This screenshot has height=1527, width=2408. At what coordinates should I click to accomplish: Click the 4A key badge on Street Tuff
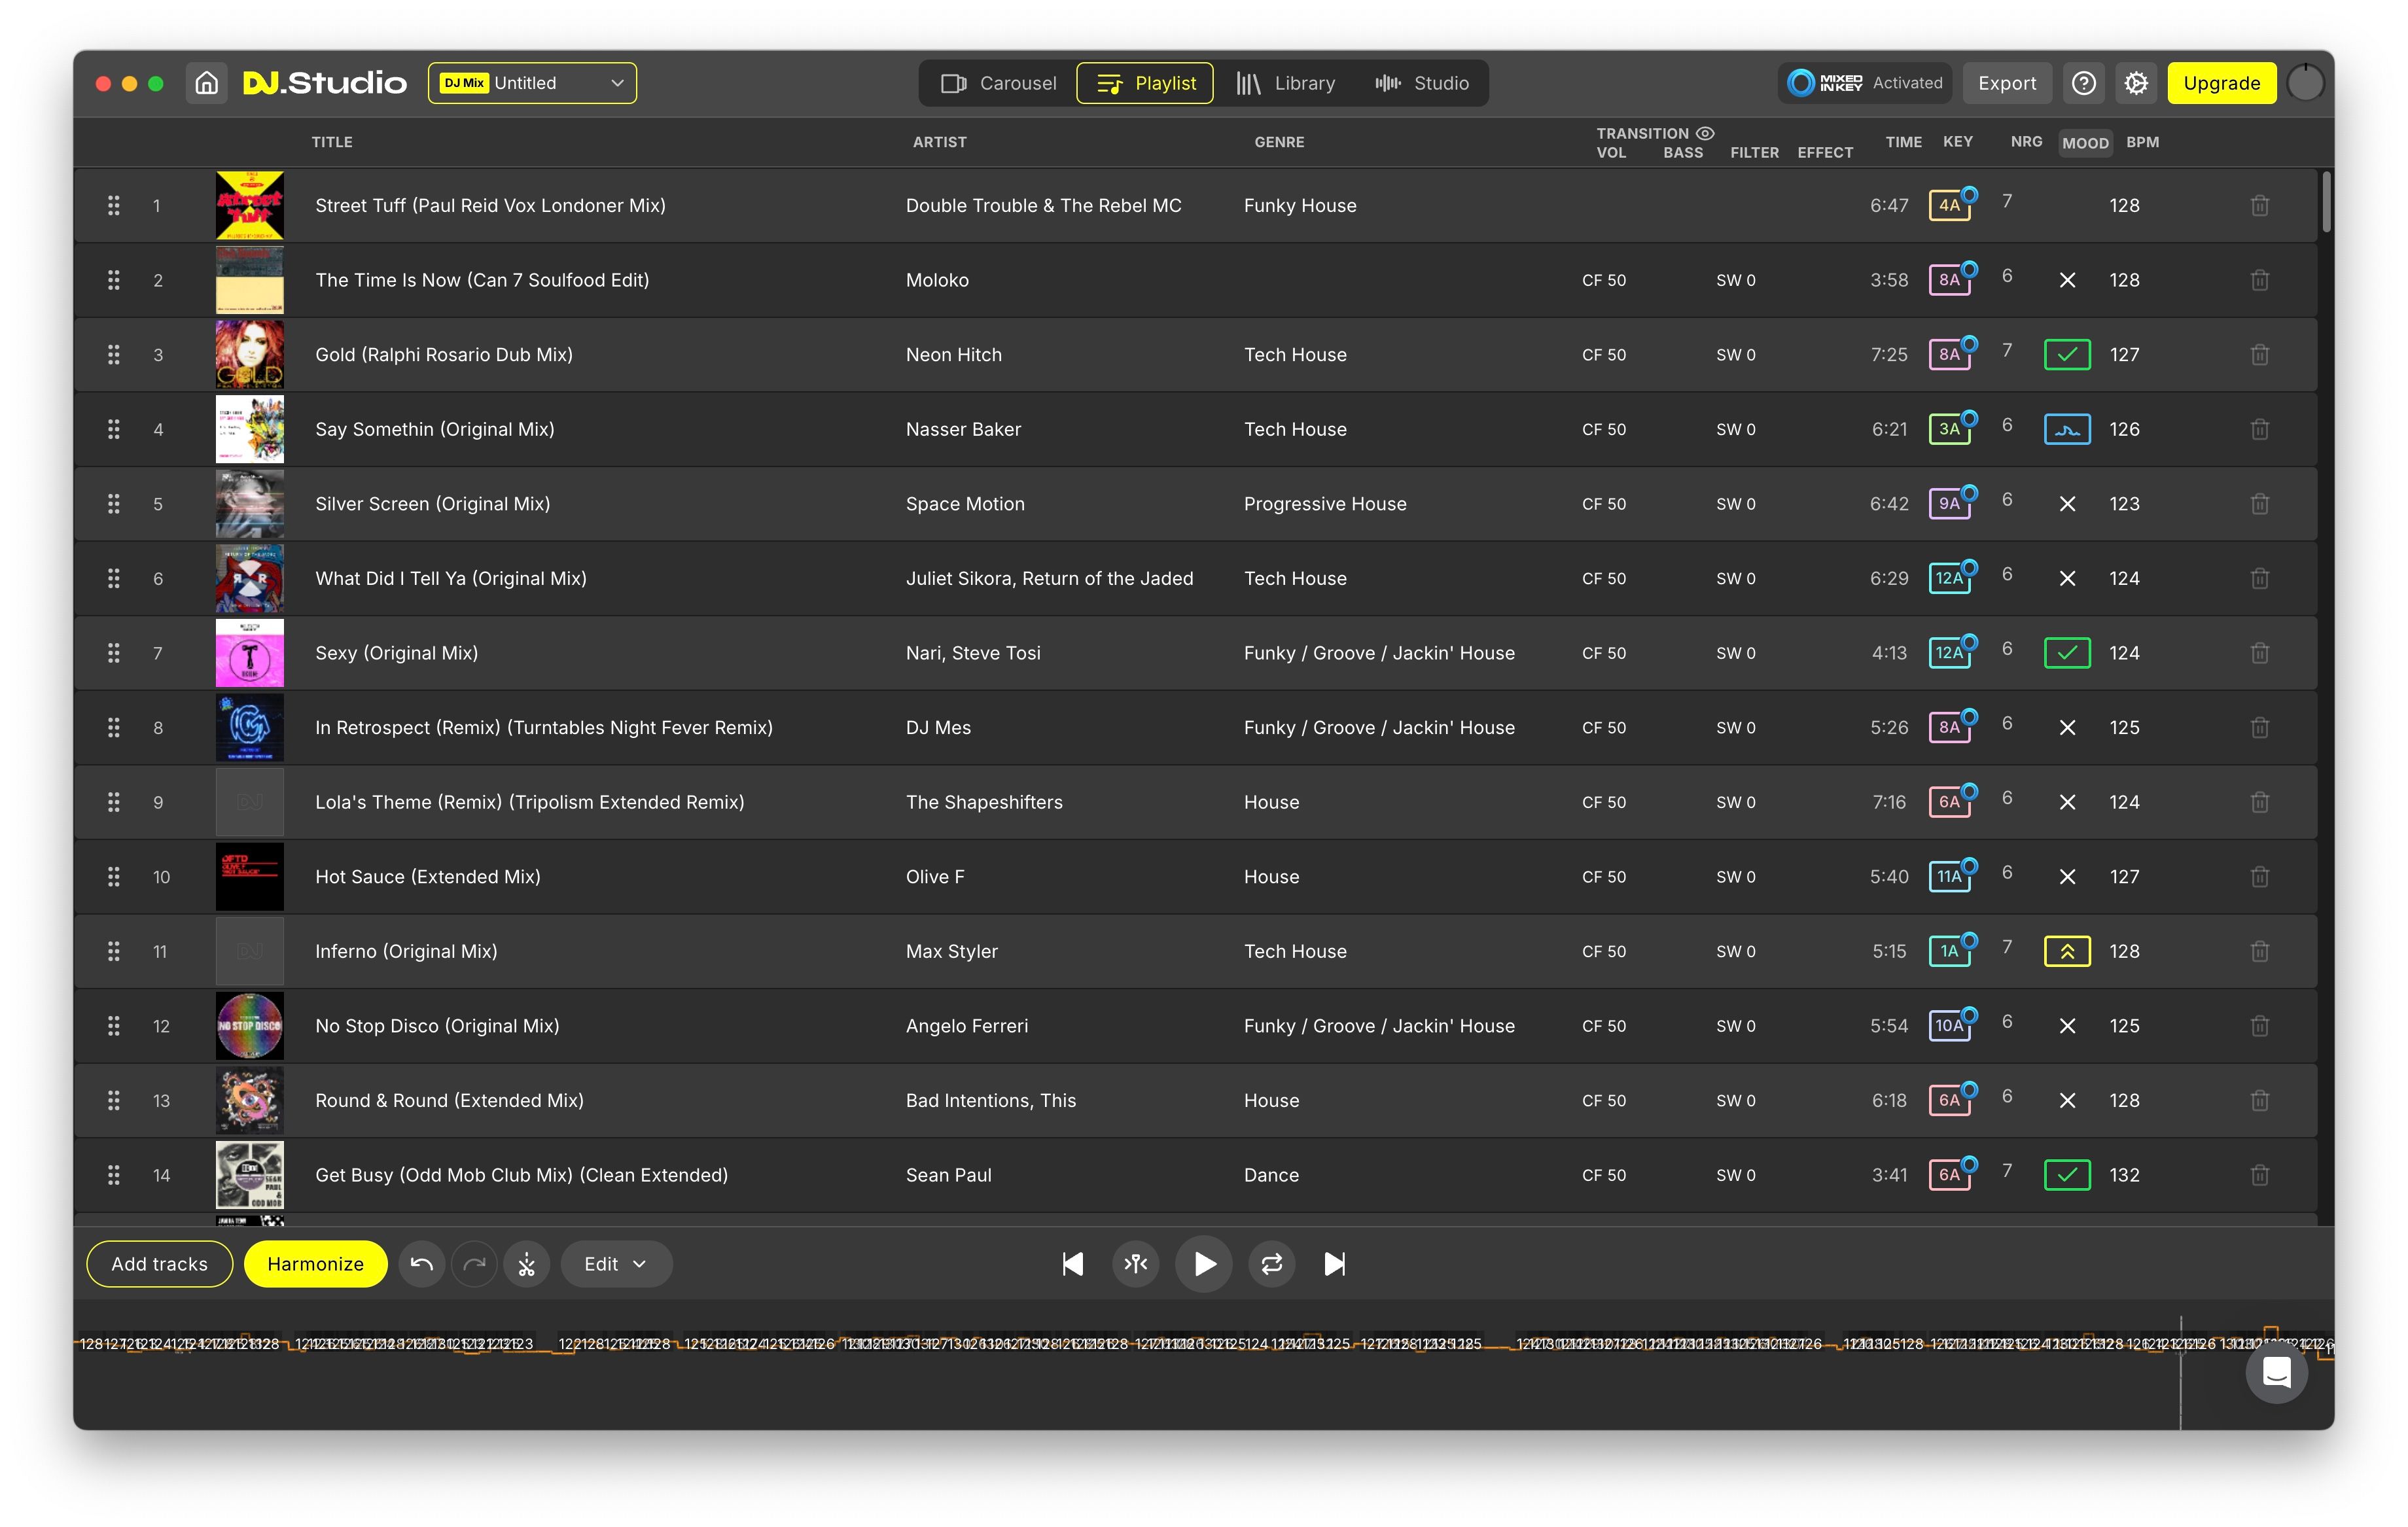pos(1950,205)
